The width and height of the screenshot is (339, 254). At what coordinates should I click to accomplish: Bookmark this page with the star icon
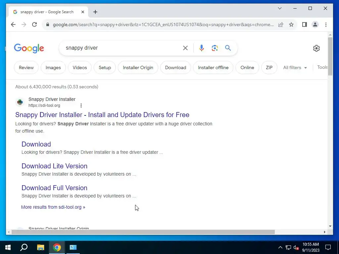click(291, 24)
